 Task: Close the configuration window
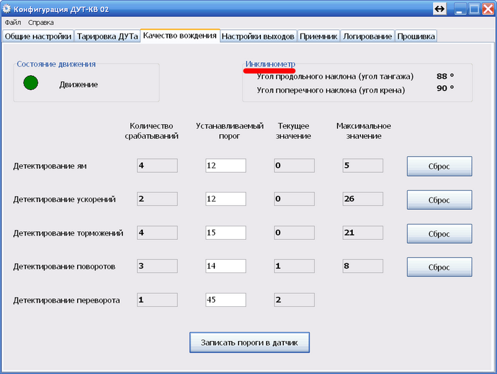pos(488,9)
